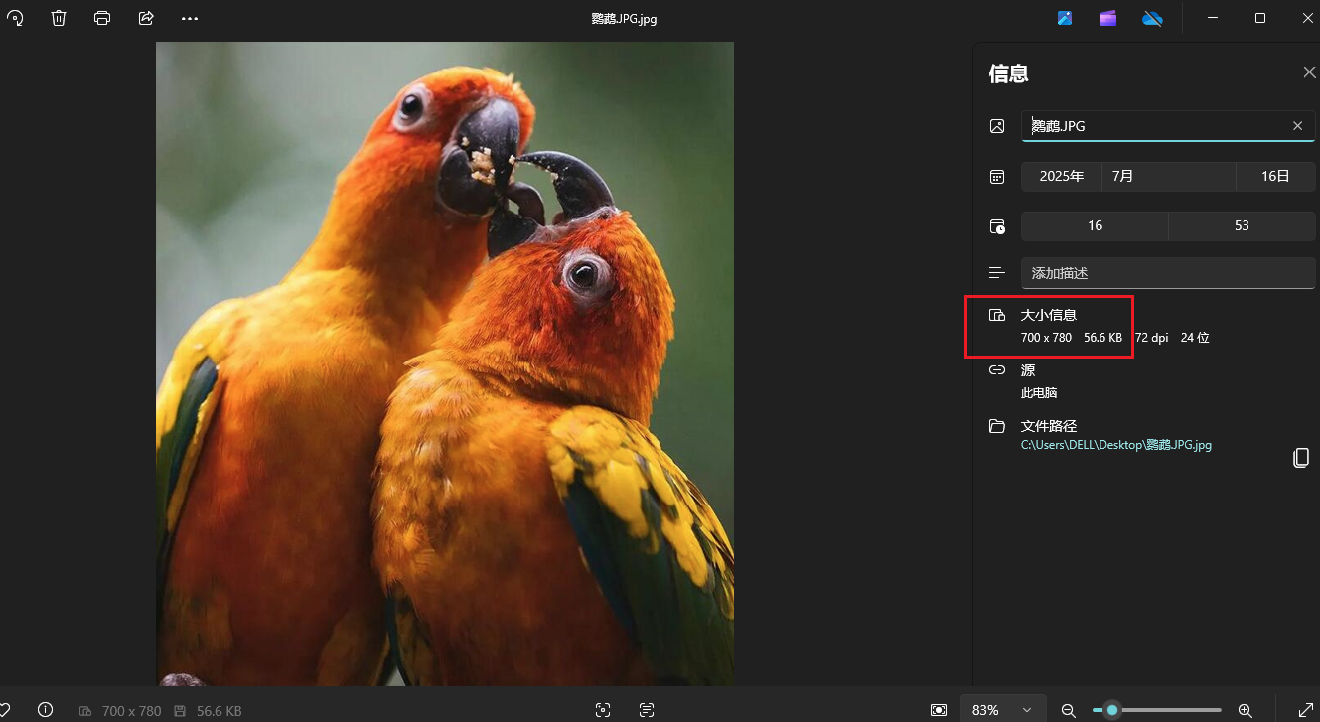This screenshot has height=722, width=1320.
Task: Clear the file name field
Action: tap(1297, 126)
